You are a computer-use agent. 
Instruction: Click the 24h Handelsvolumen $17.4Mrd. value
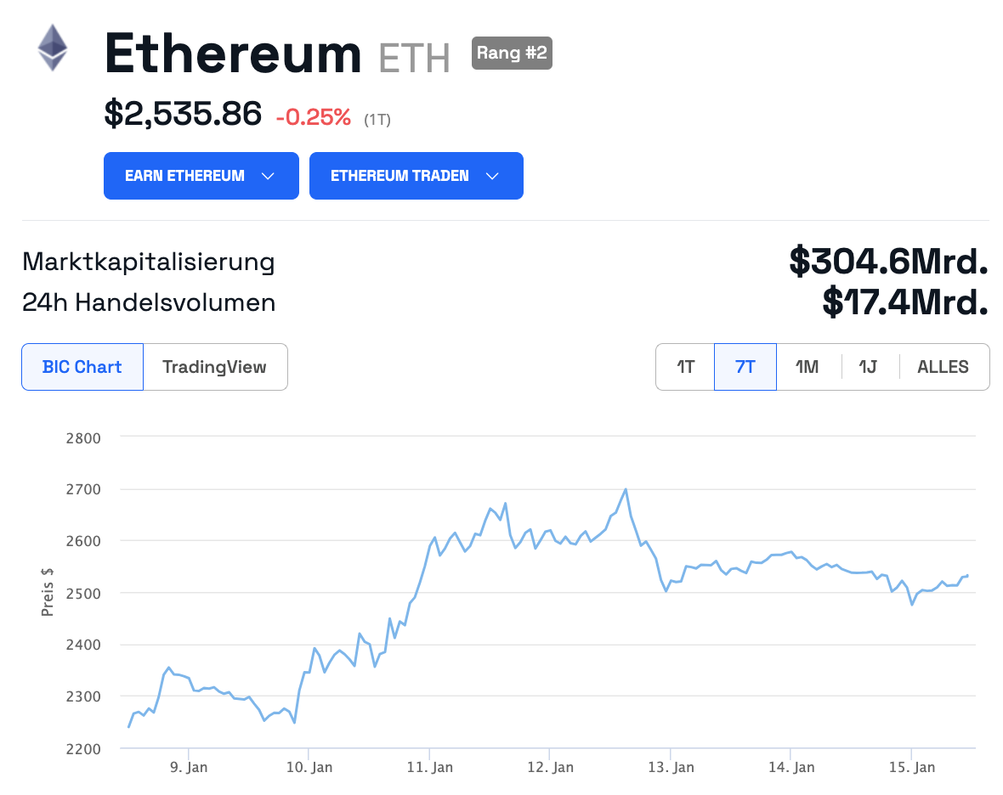tap(904, 302)
